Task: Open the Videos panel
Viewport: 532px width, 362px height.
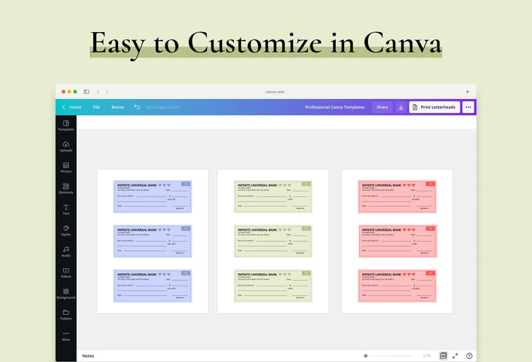Action: (66, 272)
